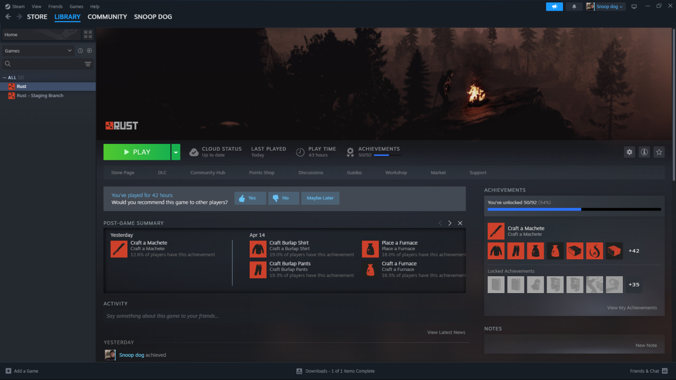The height and width of the screenshot is (380, 676).
Task: Click View Latest News
Action: click(x=446, y=332)
